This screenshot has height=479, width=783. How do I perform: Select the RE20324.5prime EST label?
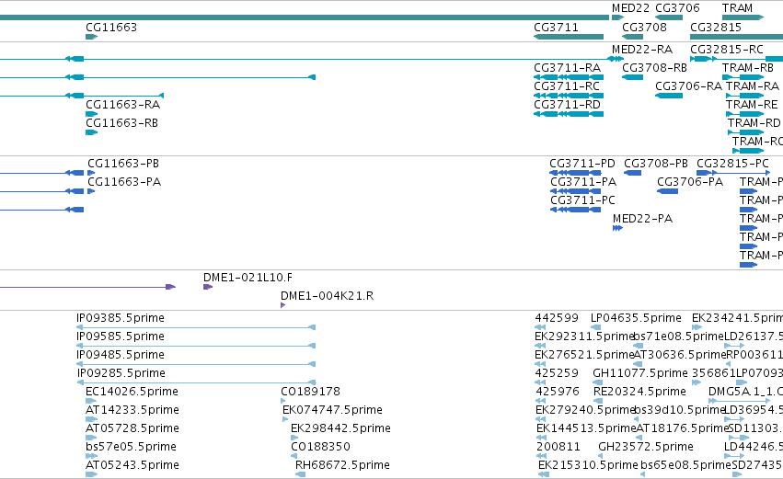pyautogui.click(x=639, y=393)
